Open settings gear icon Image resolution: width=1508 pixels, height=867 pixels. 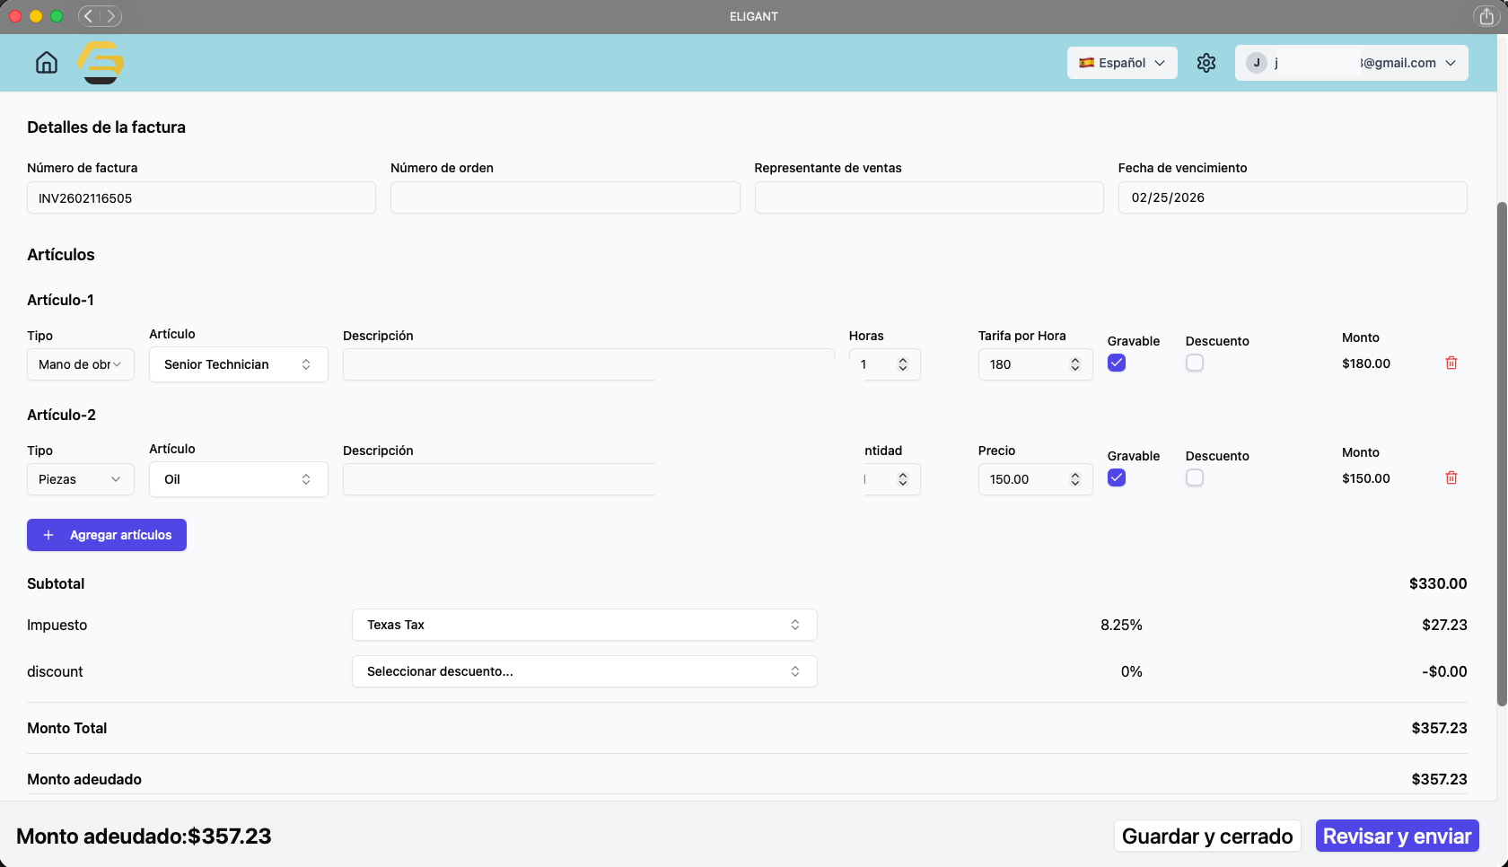tap(1206, 63)
